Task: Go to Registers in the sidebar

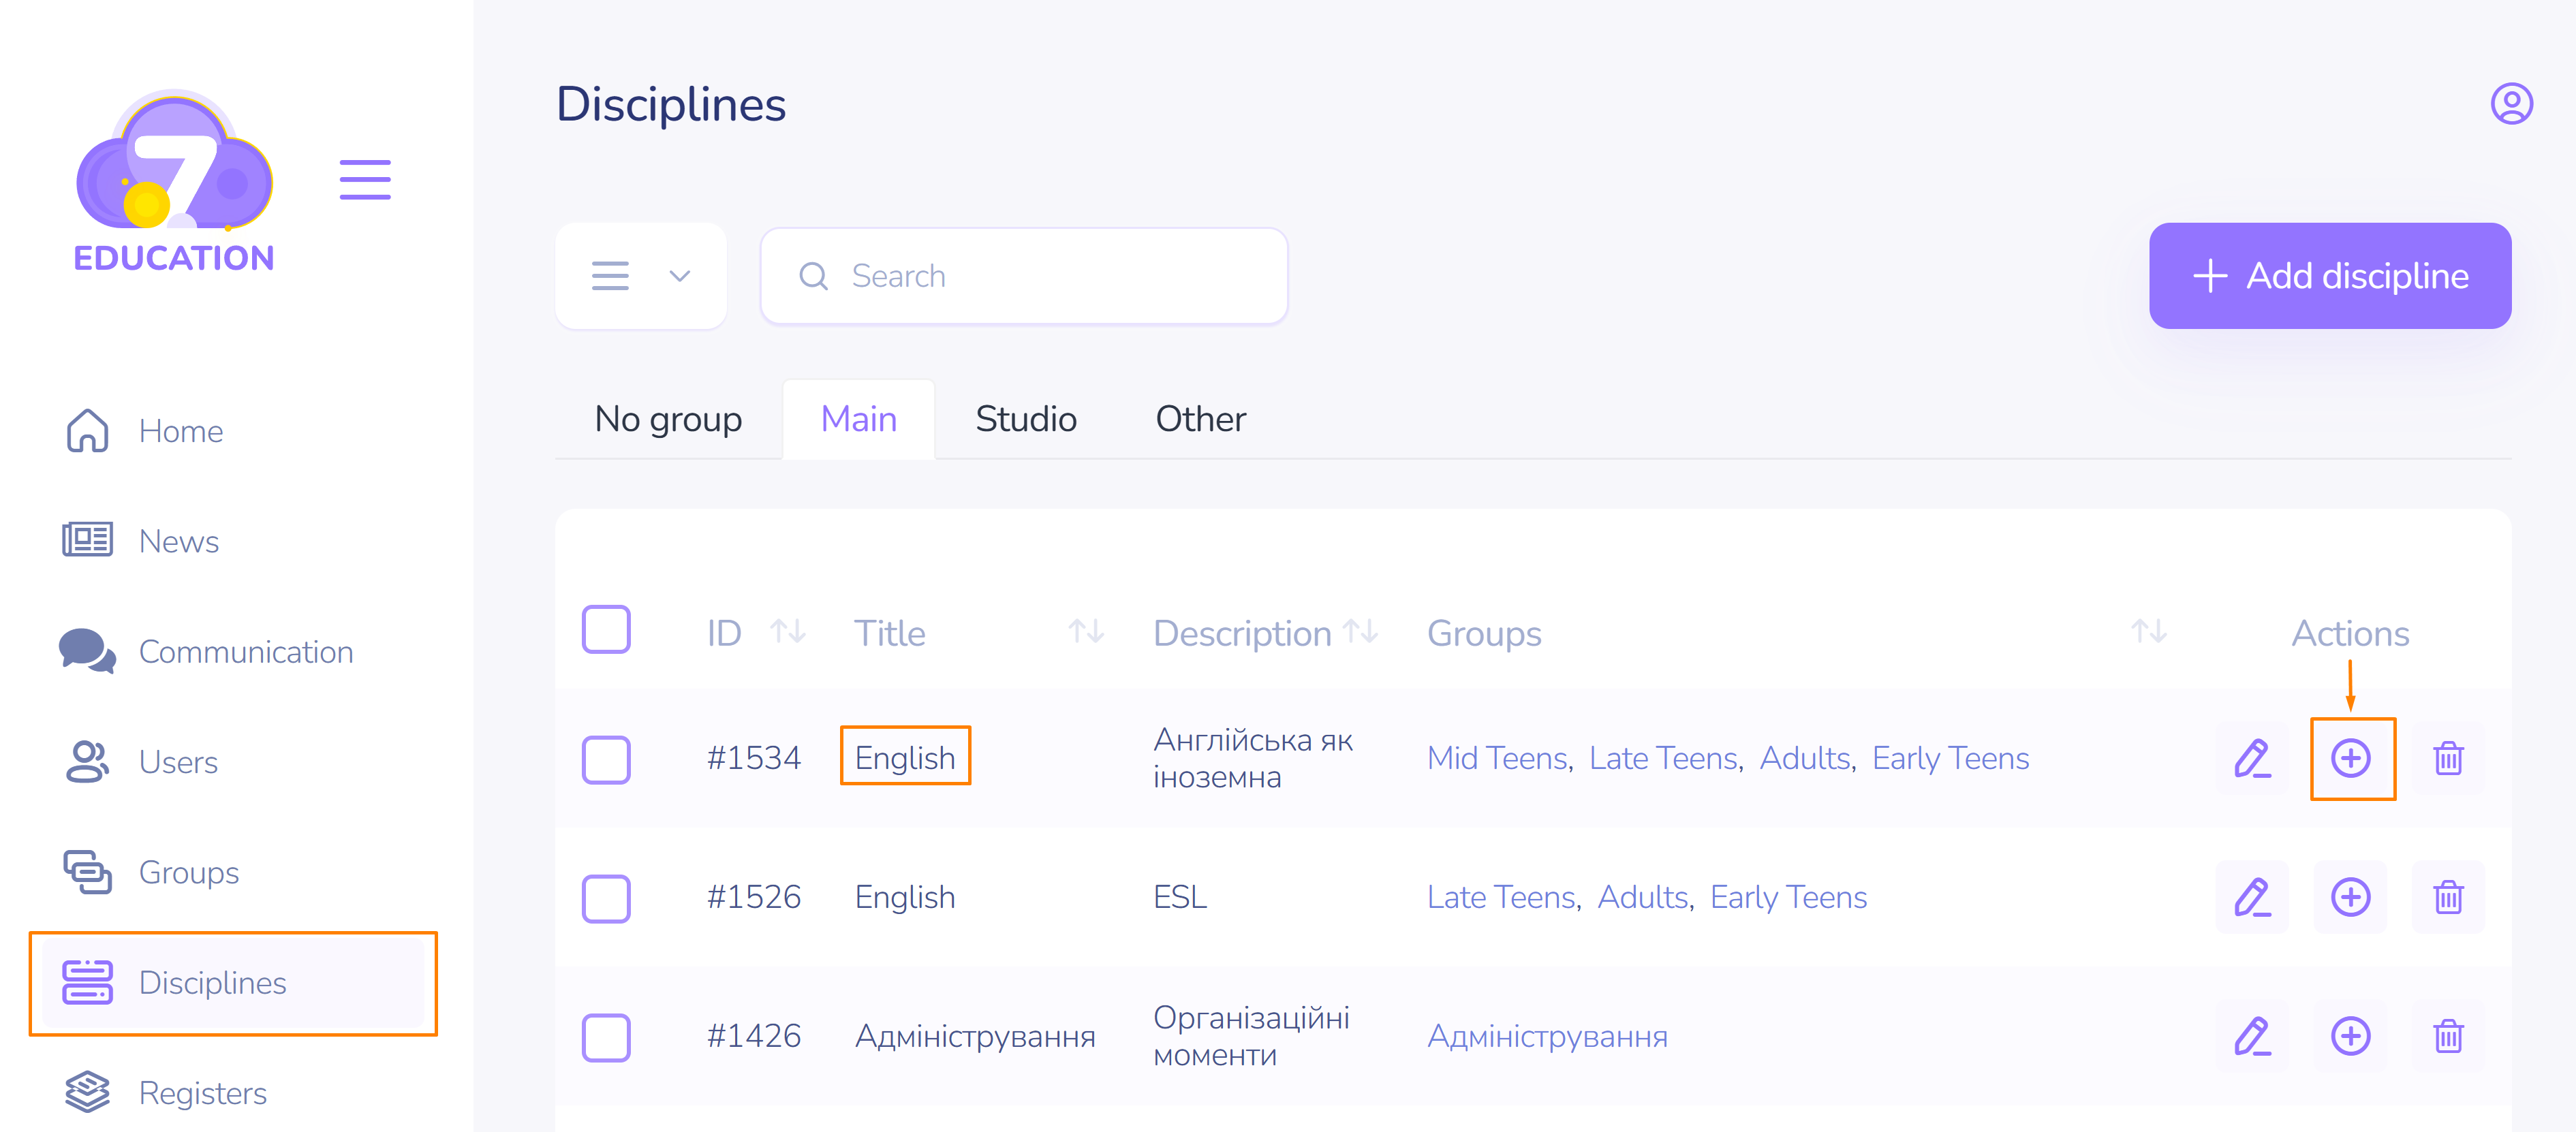Action: [x=202, y=1093]
